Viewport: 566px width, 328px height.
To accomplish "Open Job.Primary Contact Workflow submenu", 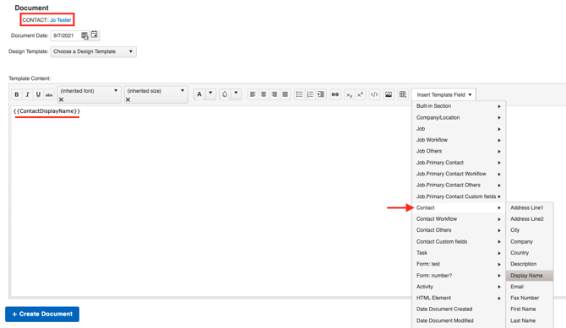I will (459, 174).
